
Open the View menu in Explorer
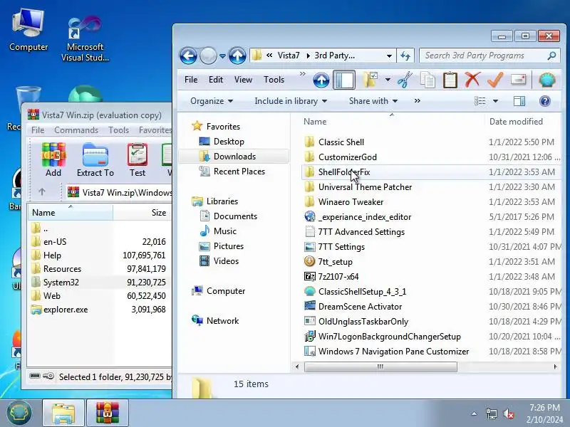pos(243,80)
